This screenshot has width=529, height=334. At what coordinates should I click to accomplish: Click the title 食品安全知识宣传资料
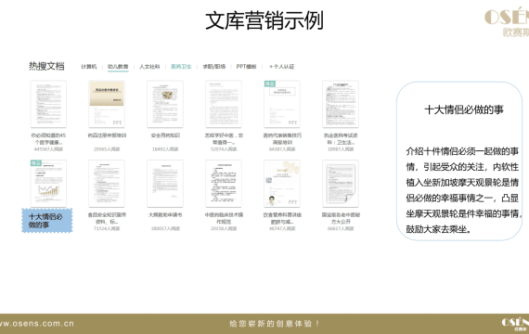[107, 218]
